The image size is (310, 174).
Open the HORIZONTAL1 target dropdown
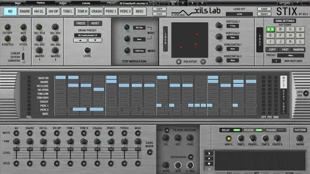[x=233, y=49]
